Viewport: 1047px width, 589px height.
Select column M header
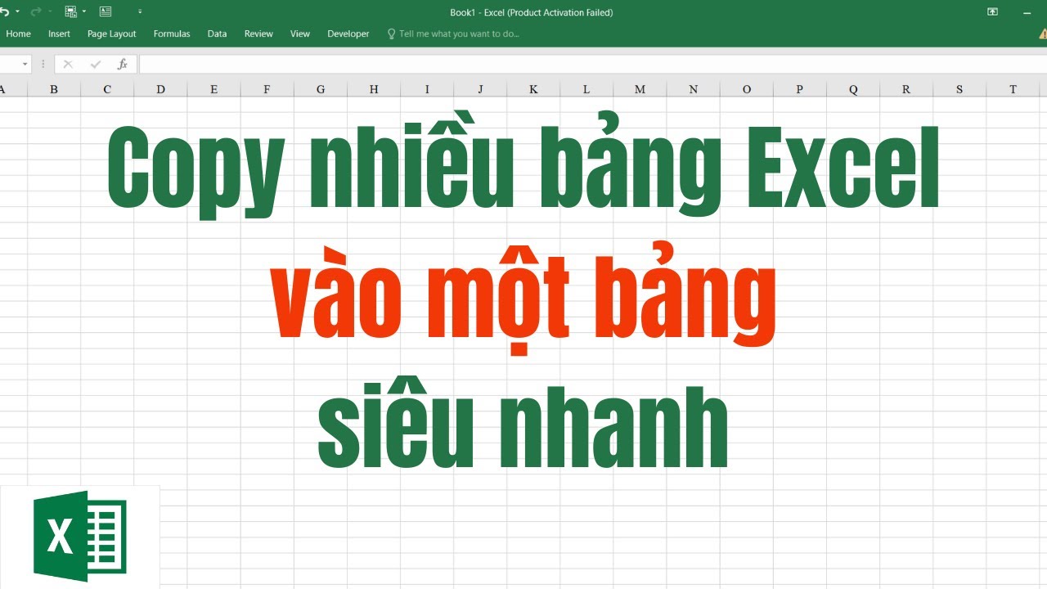(640, 89)
